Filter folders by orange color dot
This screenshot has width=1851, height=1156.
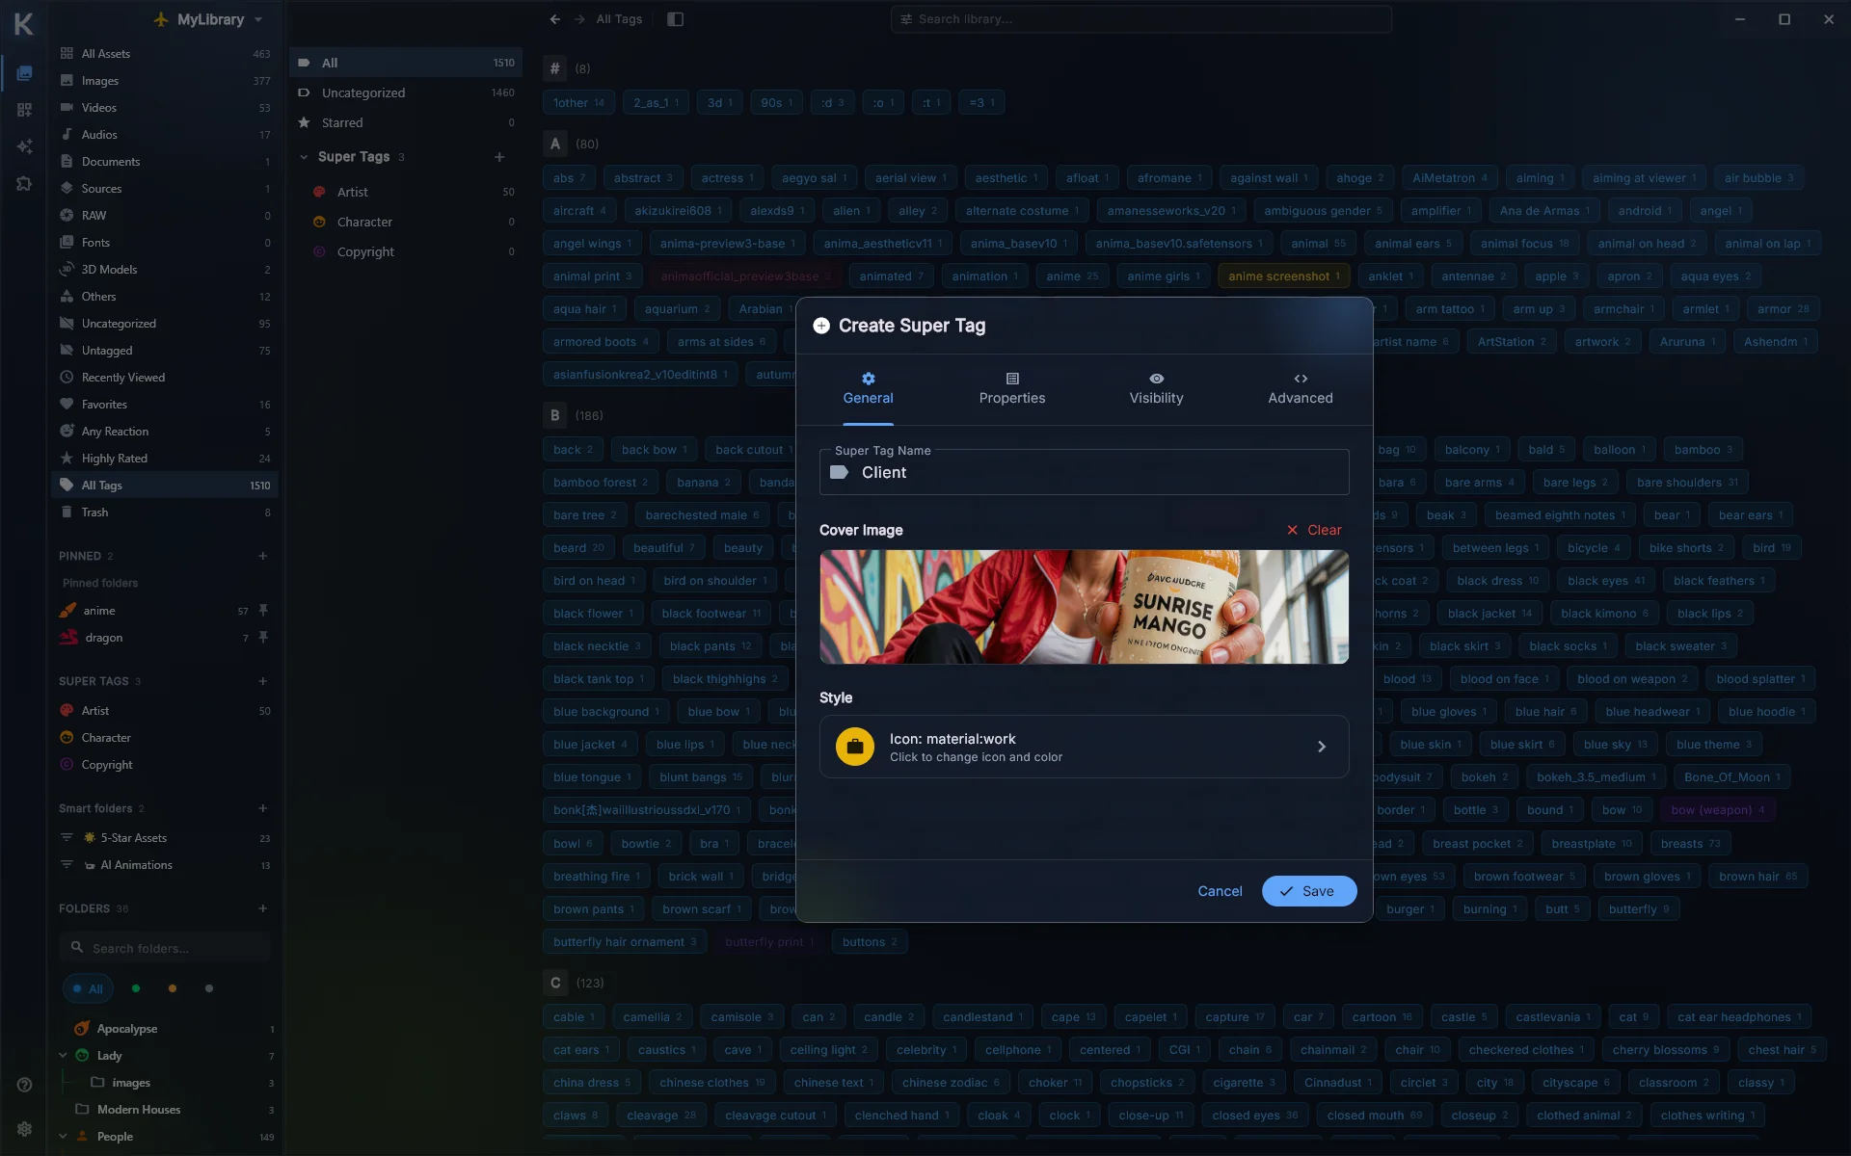(x=173, y=988)
